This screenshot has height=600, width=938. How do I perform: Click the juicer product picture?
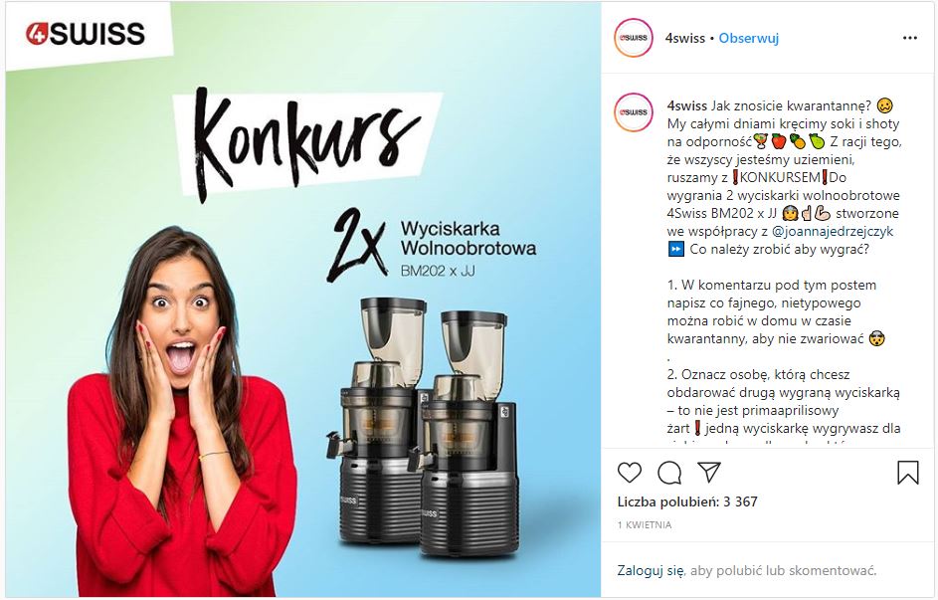tap(426, 427)
